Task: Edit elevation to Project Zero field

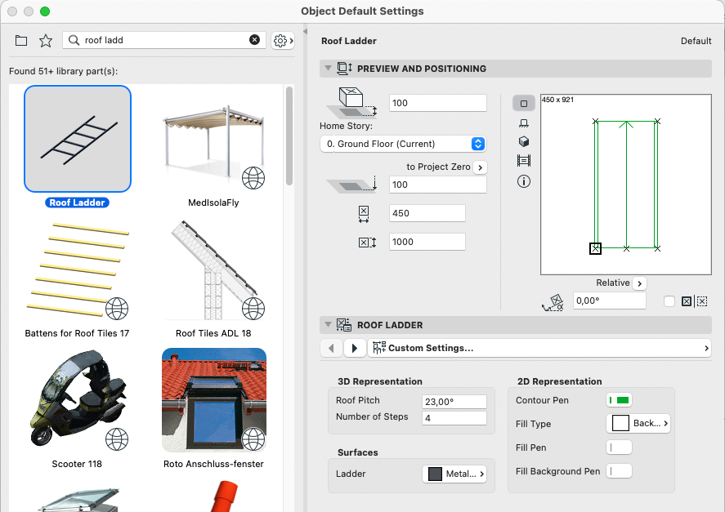Action: 438,185
